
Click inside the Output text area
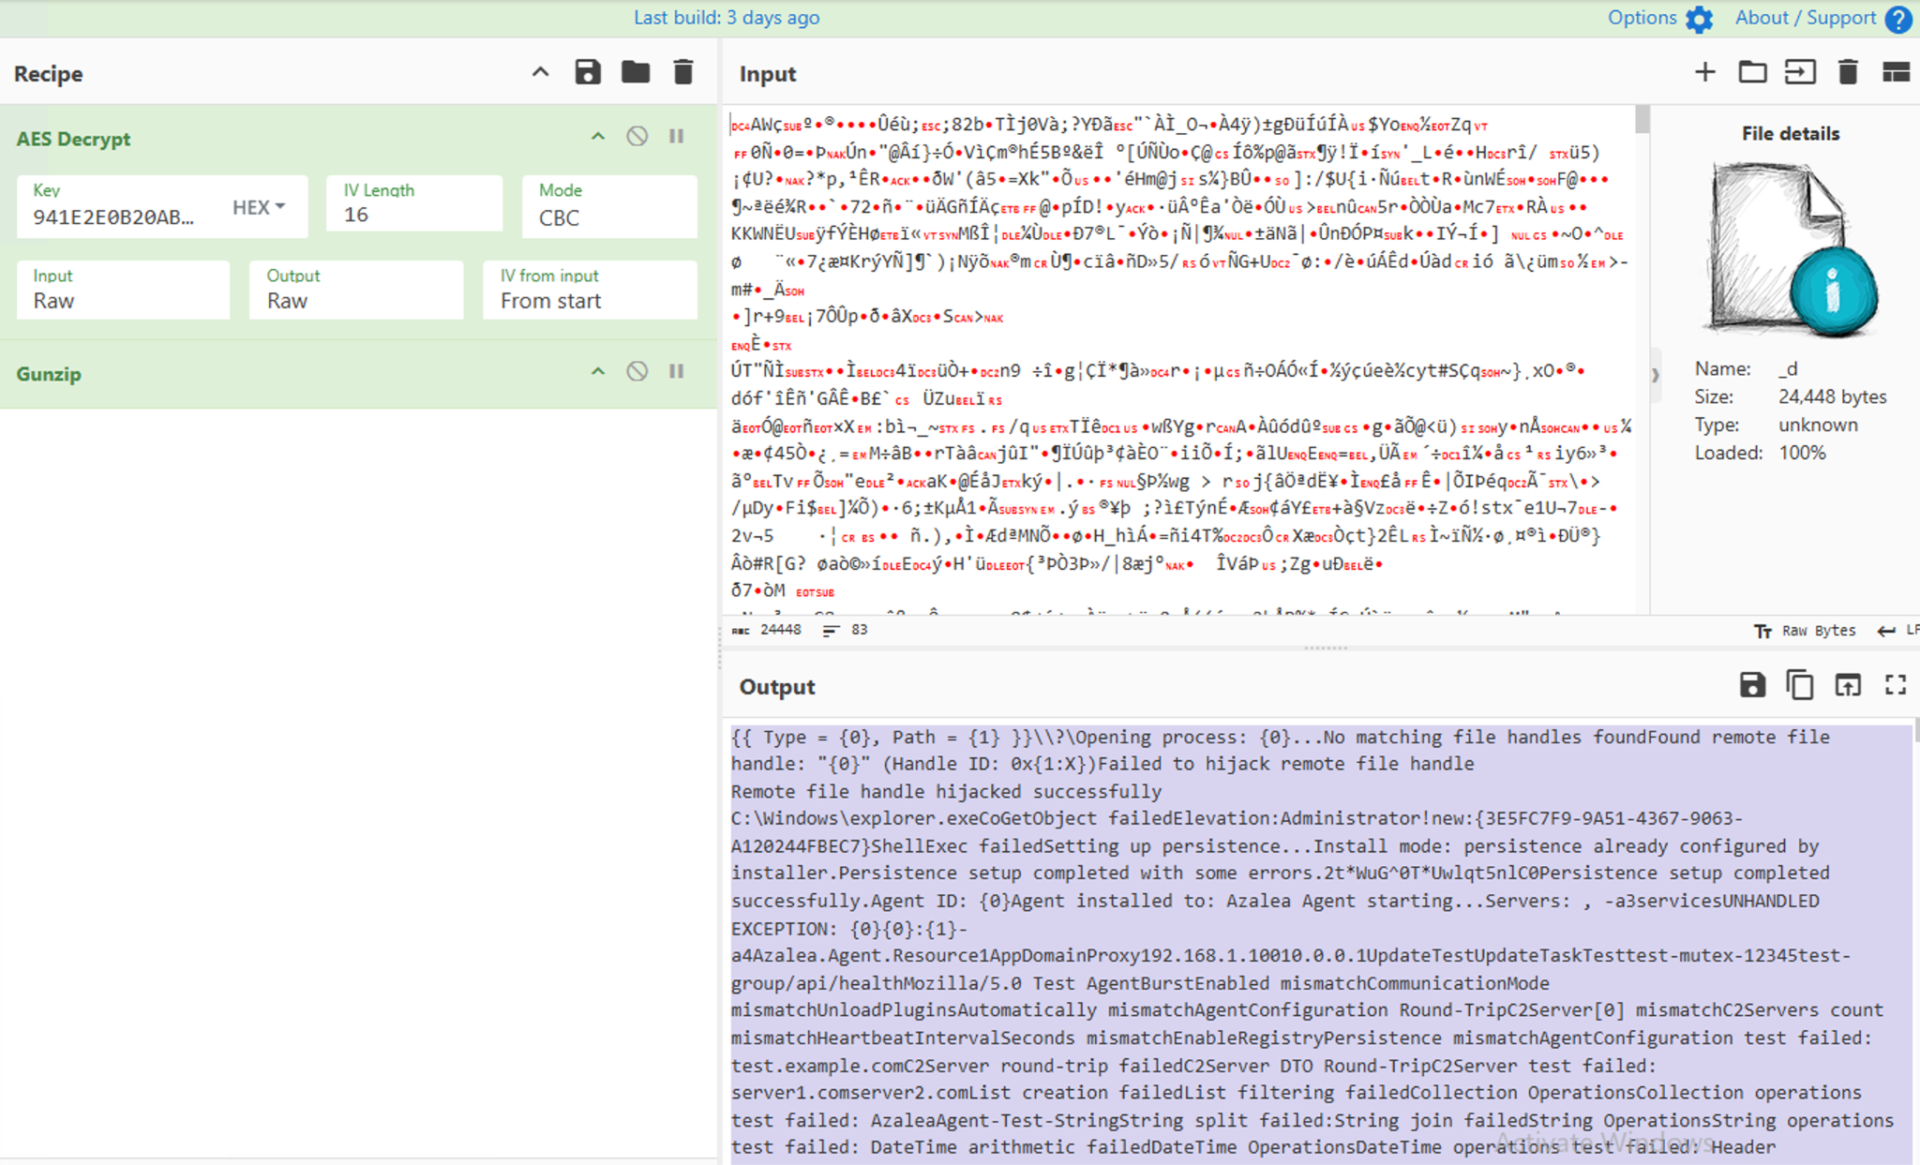point(1320,942)
